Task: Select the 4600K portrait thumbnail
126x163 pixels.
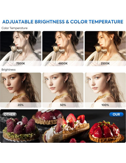Action: click(63, 49)
